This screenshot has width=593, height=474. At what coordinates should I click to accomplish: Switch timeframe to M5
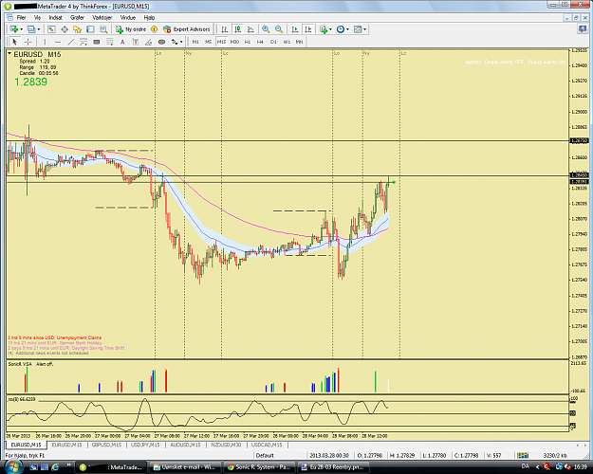(x=209, y=42)
